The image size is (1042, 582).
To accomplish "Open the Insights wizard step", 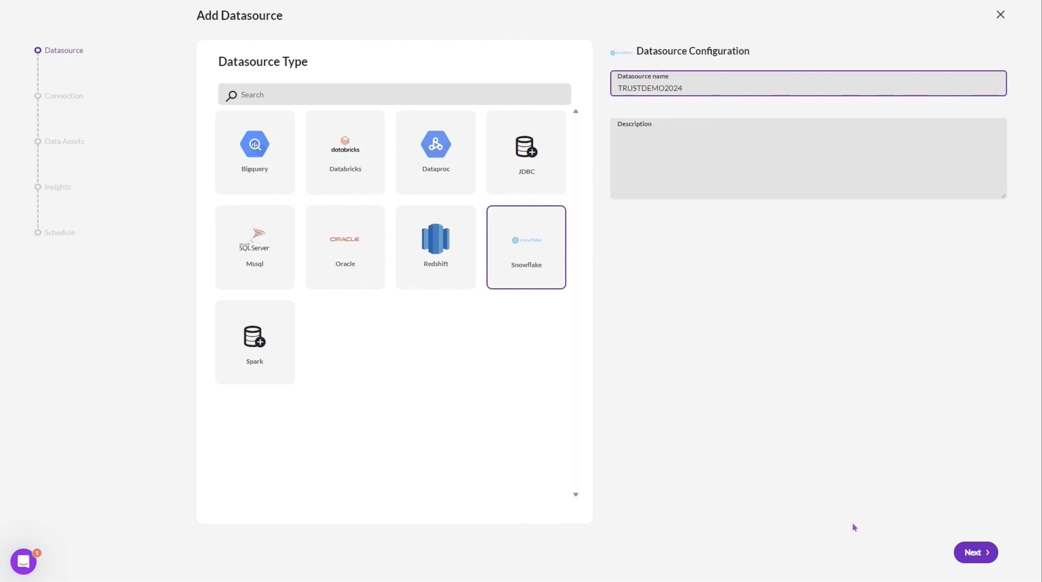I will [57, 187].
